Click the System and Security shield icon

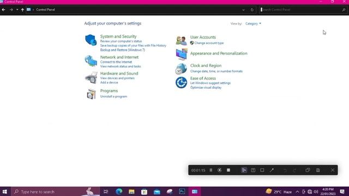coord(91,40)
